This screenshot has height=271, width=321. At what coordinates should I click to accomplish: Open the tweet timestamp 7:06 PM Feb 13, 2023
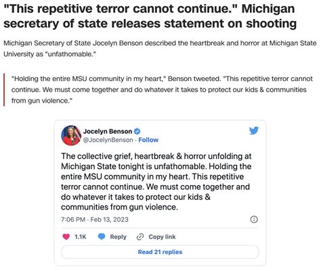coord(95,220)
